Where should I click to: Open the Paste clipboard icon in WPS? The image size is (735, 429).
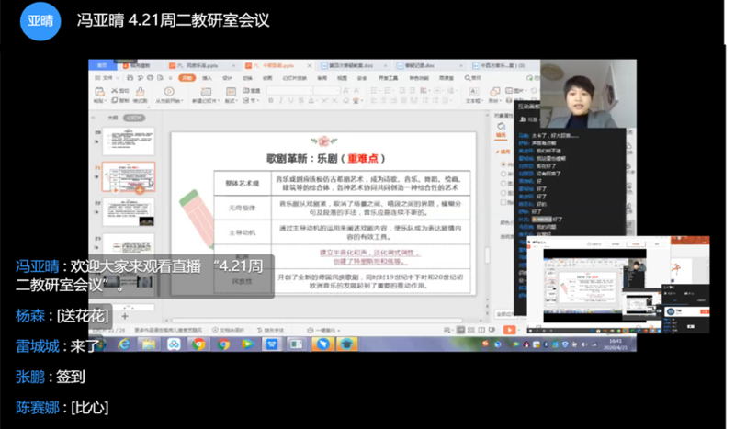(x=99, y=91)
